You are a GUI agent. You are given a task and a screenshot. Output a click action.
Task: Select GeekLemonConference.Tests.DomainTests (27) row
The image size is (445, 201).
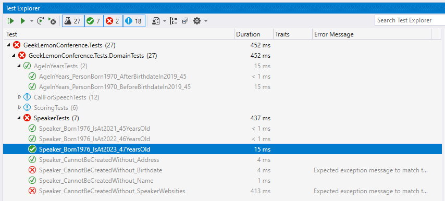click(222, 56)
